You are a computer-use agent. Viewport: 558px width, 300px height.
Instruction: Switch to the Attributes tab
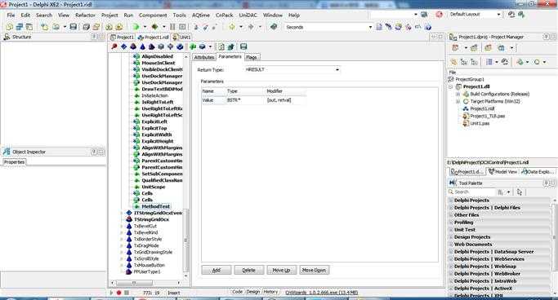point(204,57)
